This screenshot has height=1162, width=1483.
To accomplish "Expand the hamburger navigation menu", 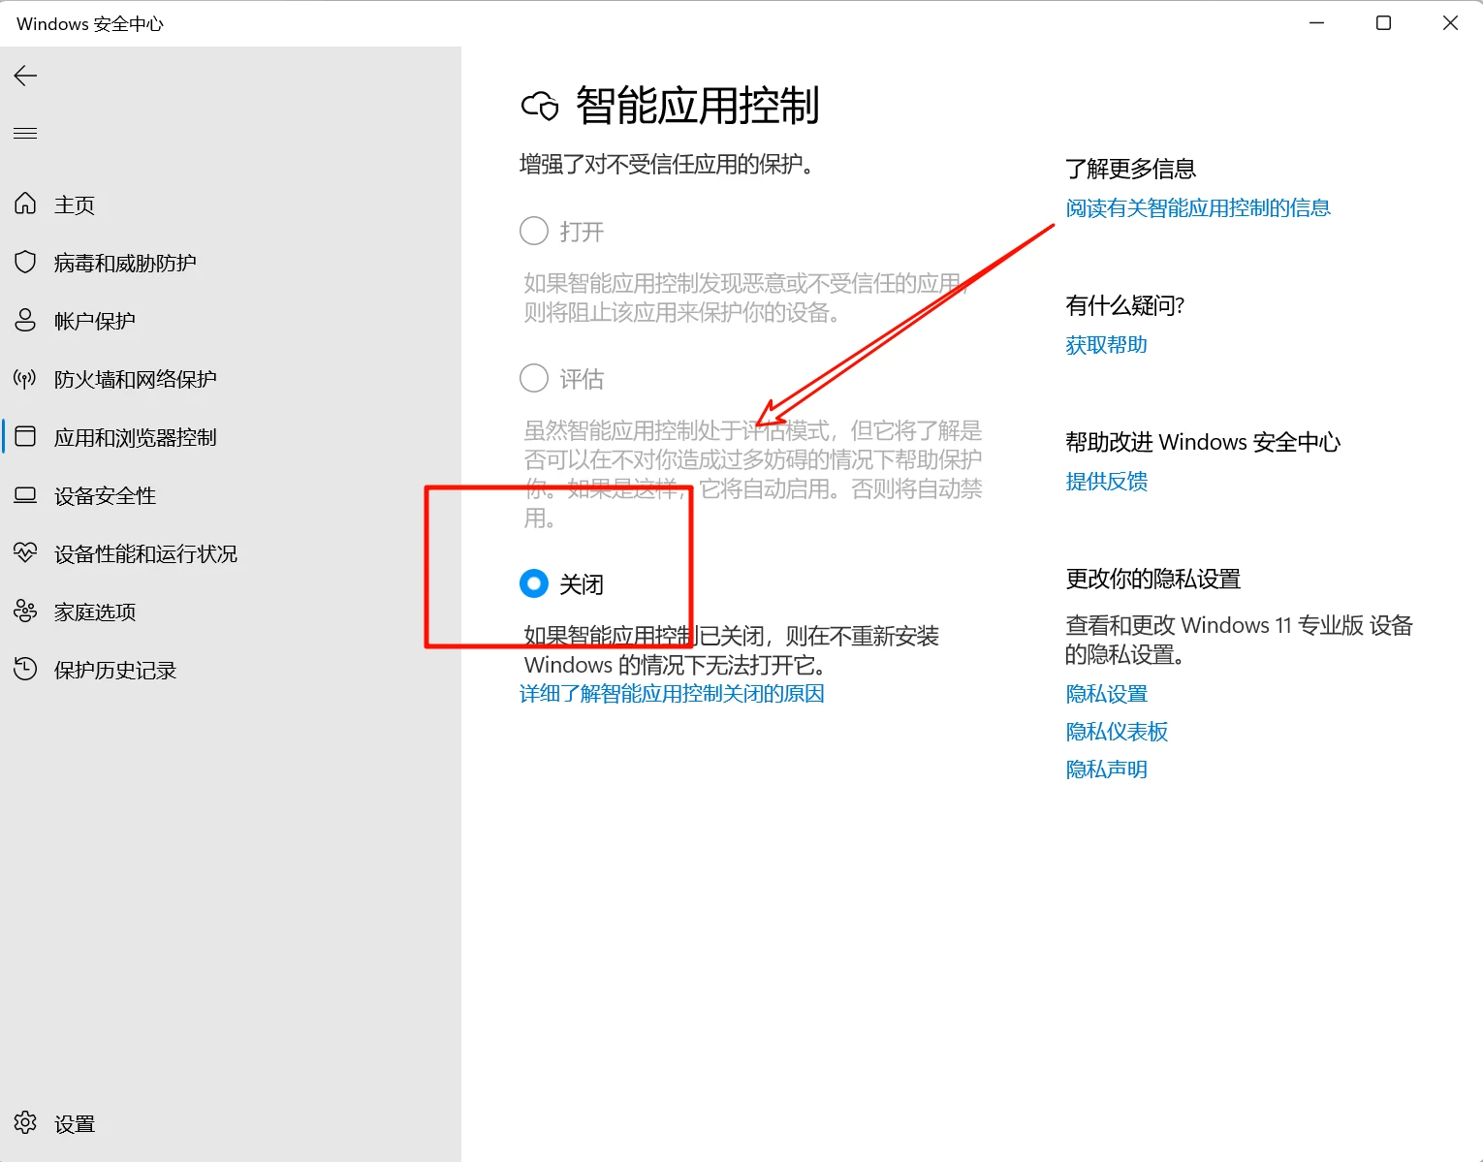I will point(26,134).
